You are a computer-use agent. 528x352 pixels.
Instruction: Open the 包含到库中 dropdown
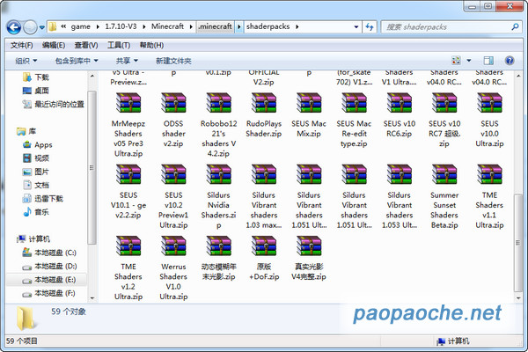(77, 61)
